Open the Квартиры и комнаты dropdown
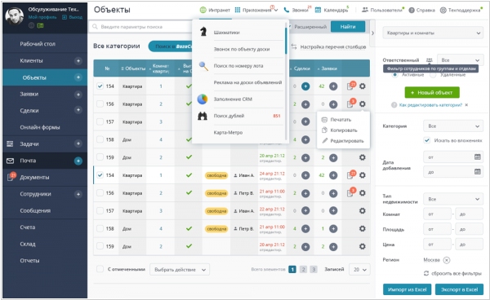Viewport: 490px width, 300px height. [433, 33]
